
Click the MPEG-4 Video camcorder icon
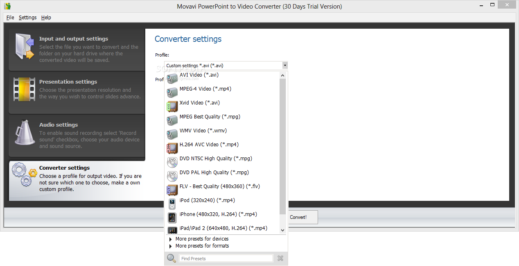coord(172,91)
